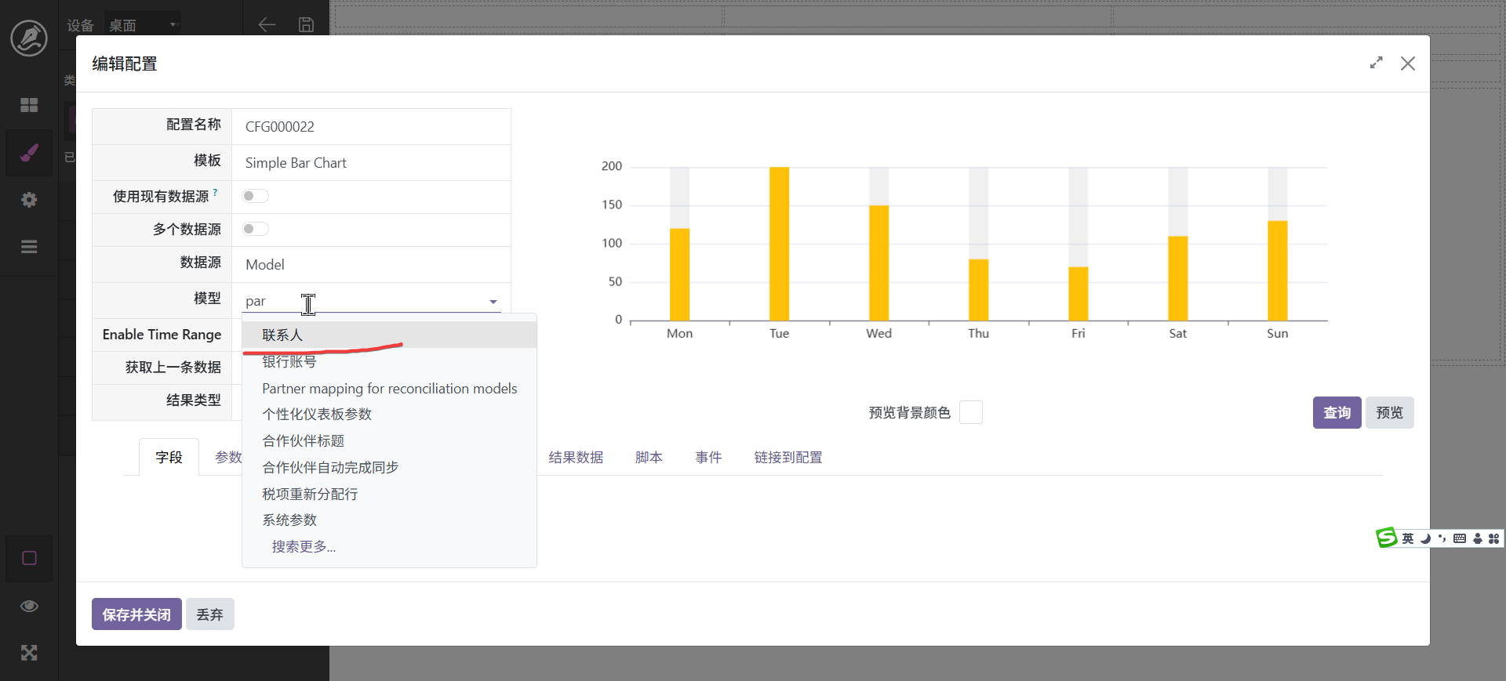Enable the 多个数据源 switch
Screen dimensions: 1506x681
click(255, 229)
